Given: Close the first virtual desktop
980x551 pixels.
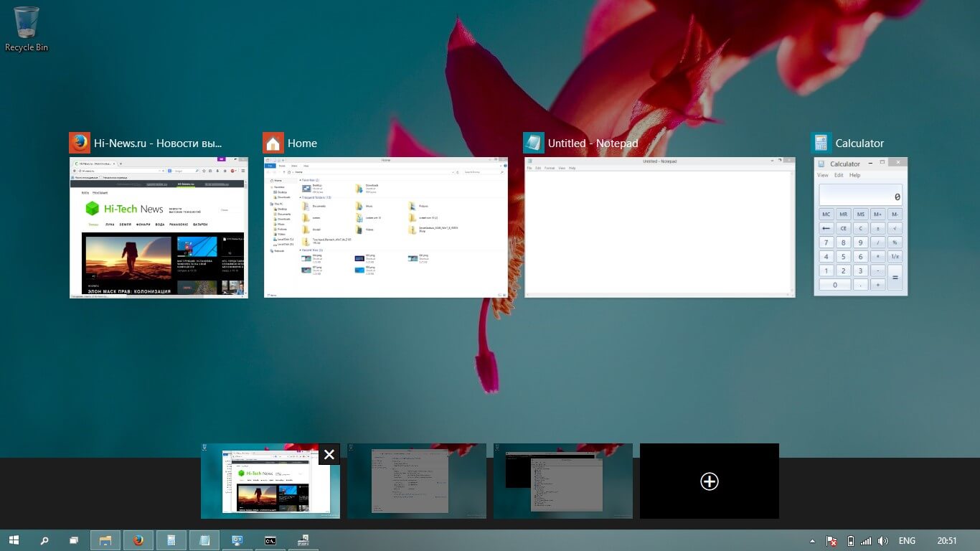Looking at the screenshot, I should coord(329,454).
